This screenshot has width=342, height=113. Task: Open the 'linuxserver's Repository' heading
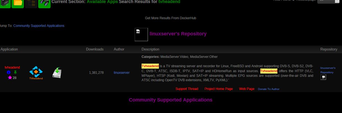pyautogui.click(x=178, y=34)
